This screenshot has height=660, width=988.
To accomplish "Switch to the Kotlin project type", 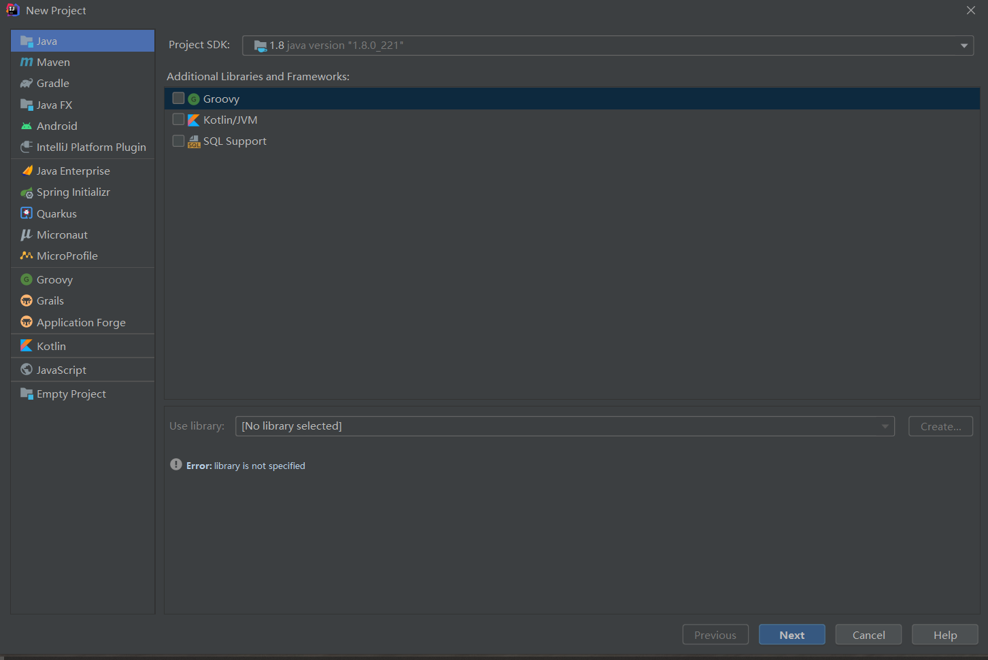I will point(83,346).
